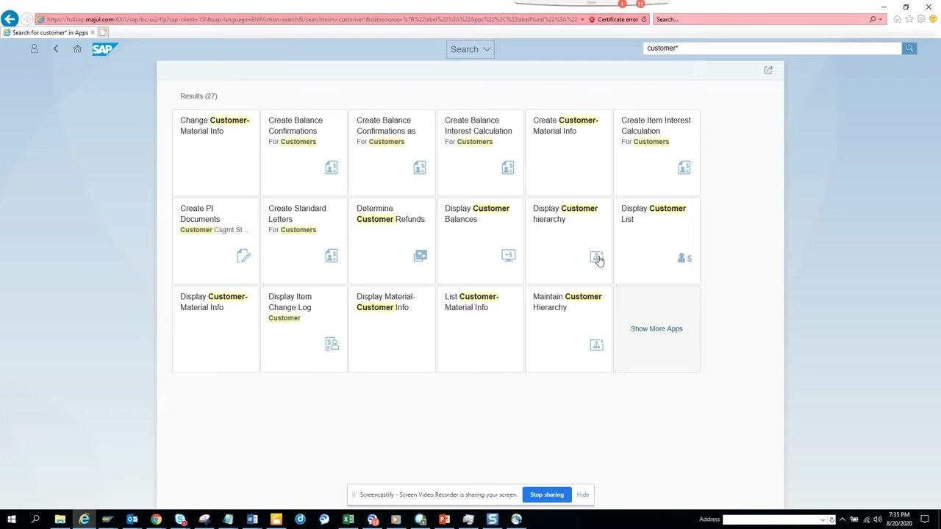Viewport: 941px width, 529px height.
Task: Open Google Chrome from the taskbar
Action: [x=156, y=519]
